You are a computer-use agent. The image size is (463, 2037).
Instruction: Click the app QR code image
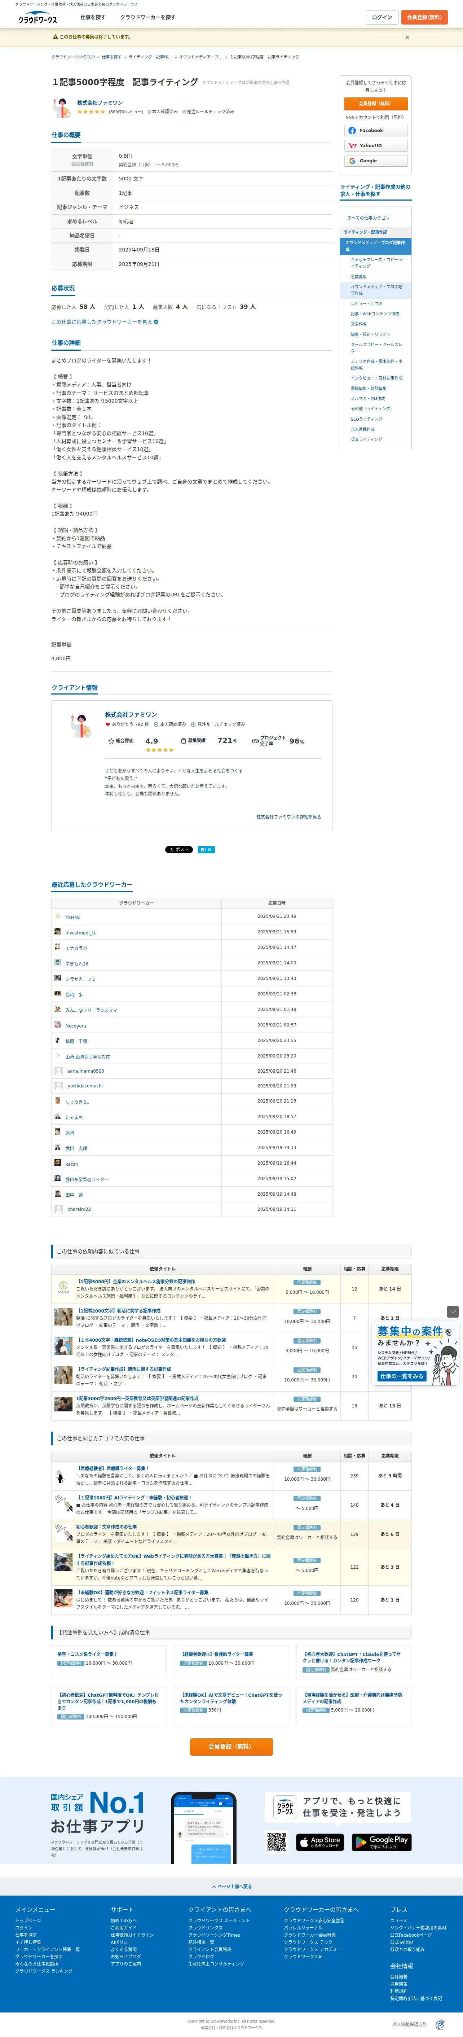277,1843
